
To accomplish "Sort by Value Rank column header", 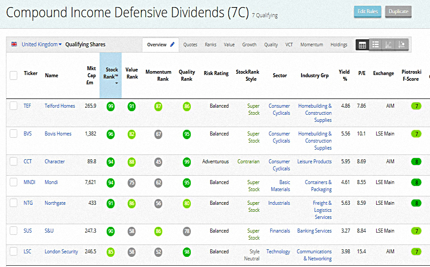I will tap(132, 73).
